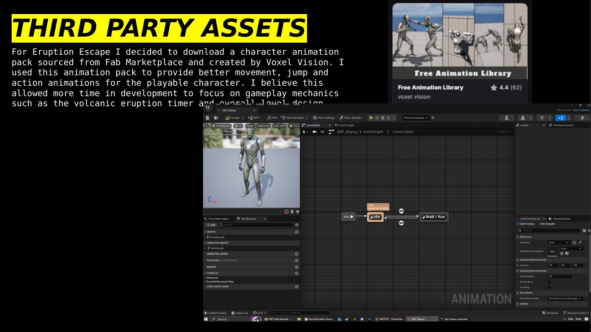Click the Stop simulation icon
The width and height of the screenshot is (591, 332).
coord(383,118)
